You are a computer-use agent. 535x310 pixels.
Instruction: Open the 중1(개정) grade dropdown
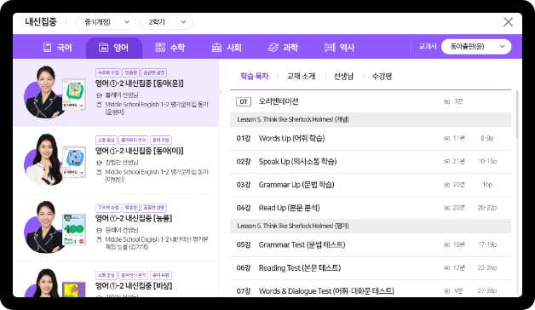[106, 22]
